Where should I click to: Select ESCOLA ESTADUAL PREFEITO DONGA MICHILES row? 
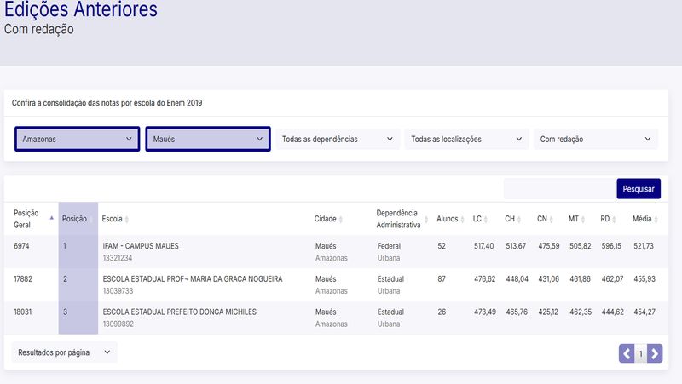pyautogui.click(x=179, y=312)
